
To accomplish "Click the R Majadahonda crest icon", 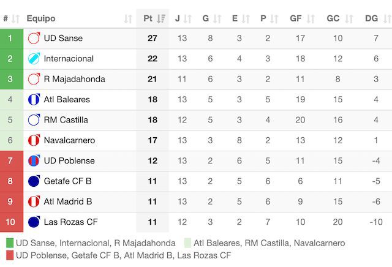I will tap(34, 79).
